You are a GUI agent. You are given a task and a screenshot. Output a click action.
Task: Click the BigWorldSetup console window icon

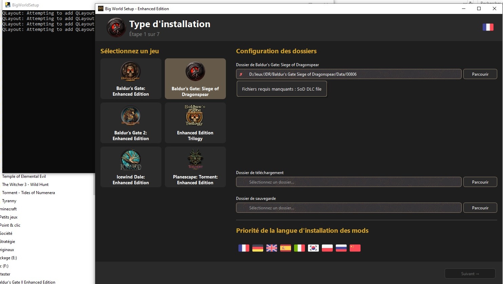click(8, 5)
